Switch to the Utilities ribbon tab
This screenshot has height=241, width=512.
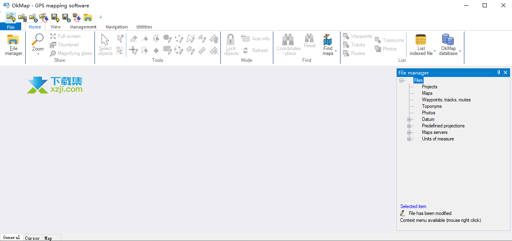(x=144, y=27)
